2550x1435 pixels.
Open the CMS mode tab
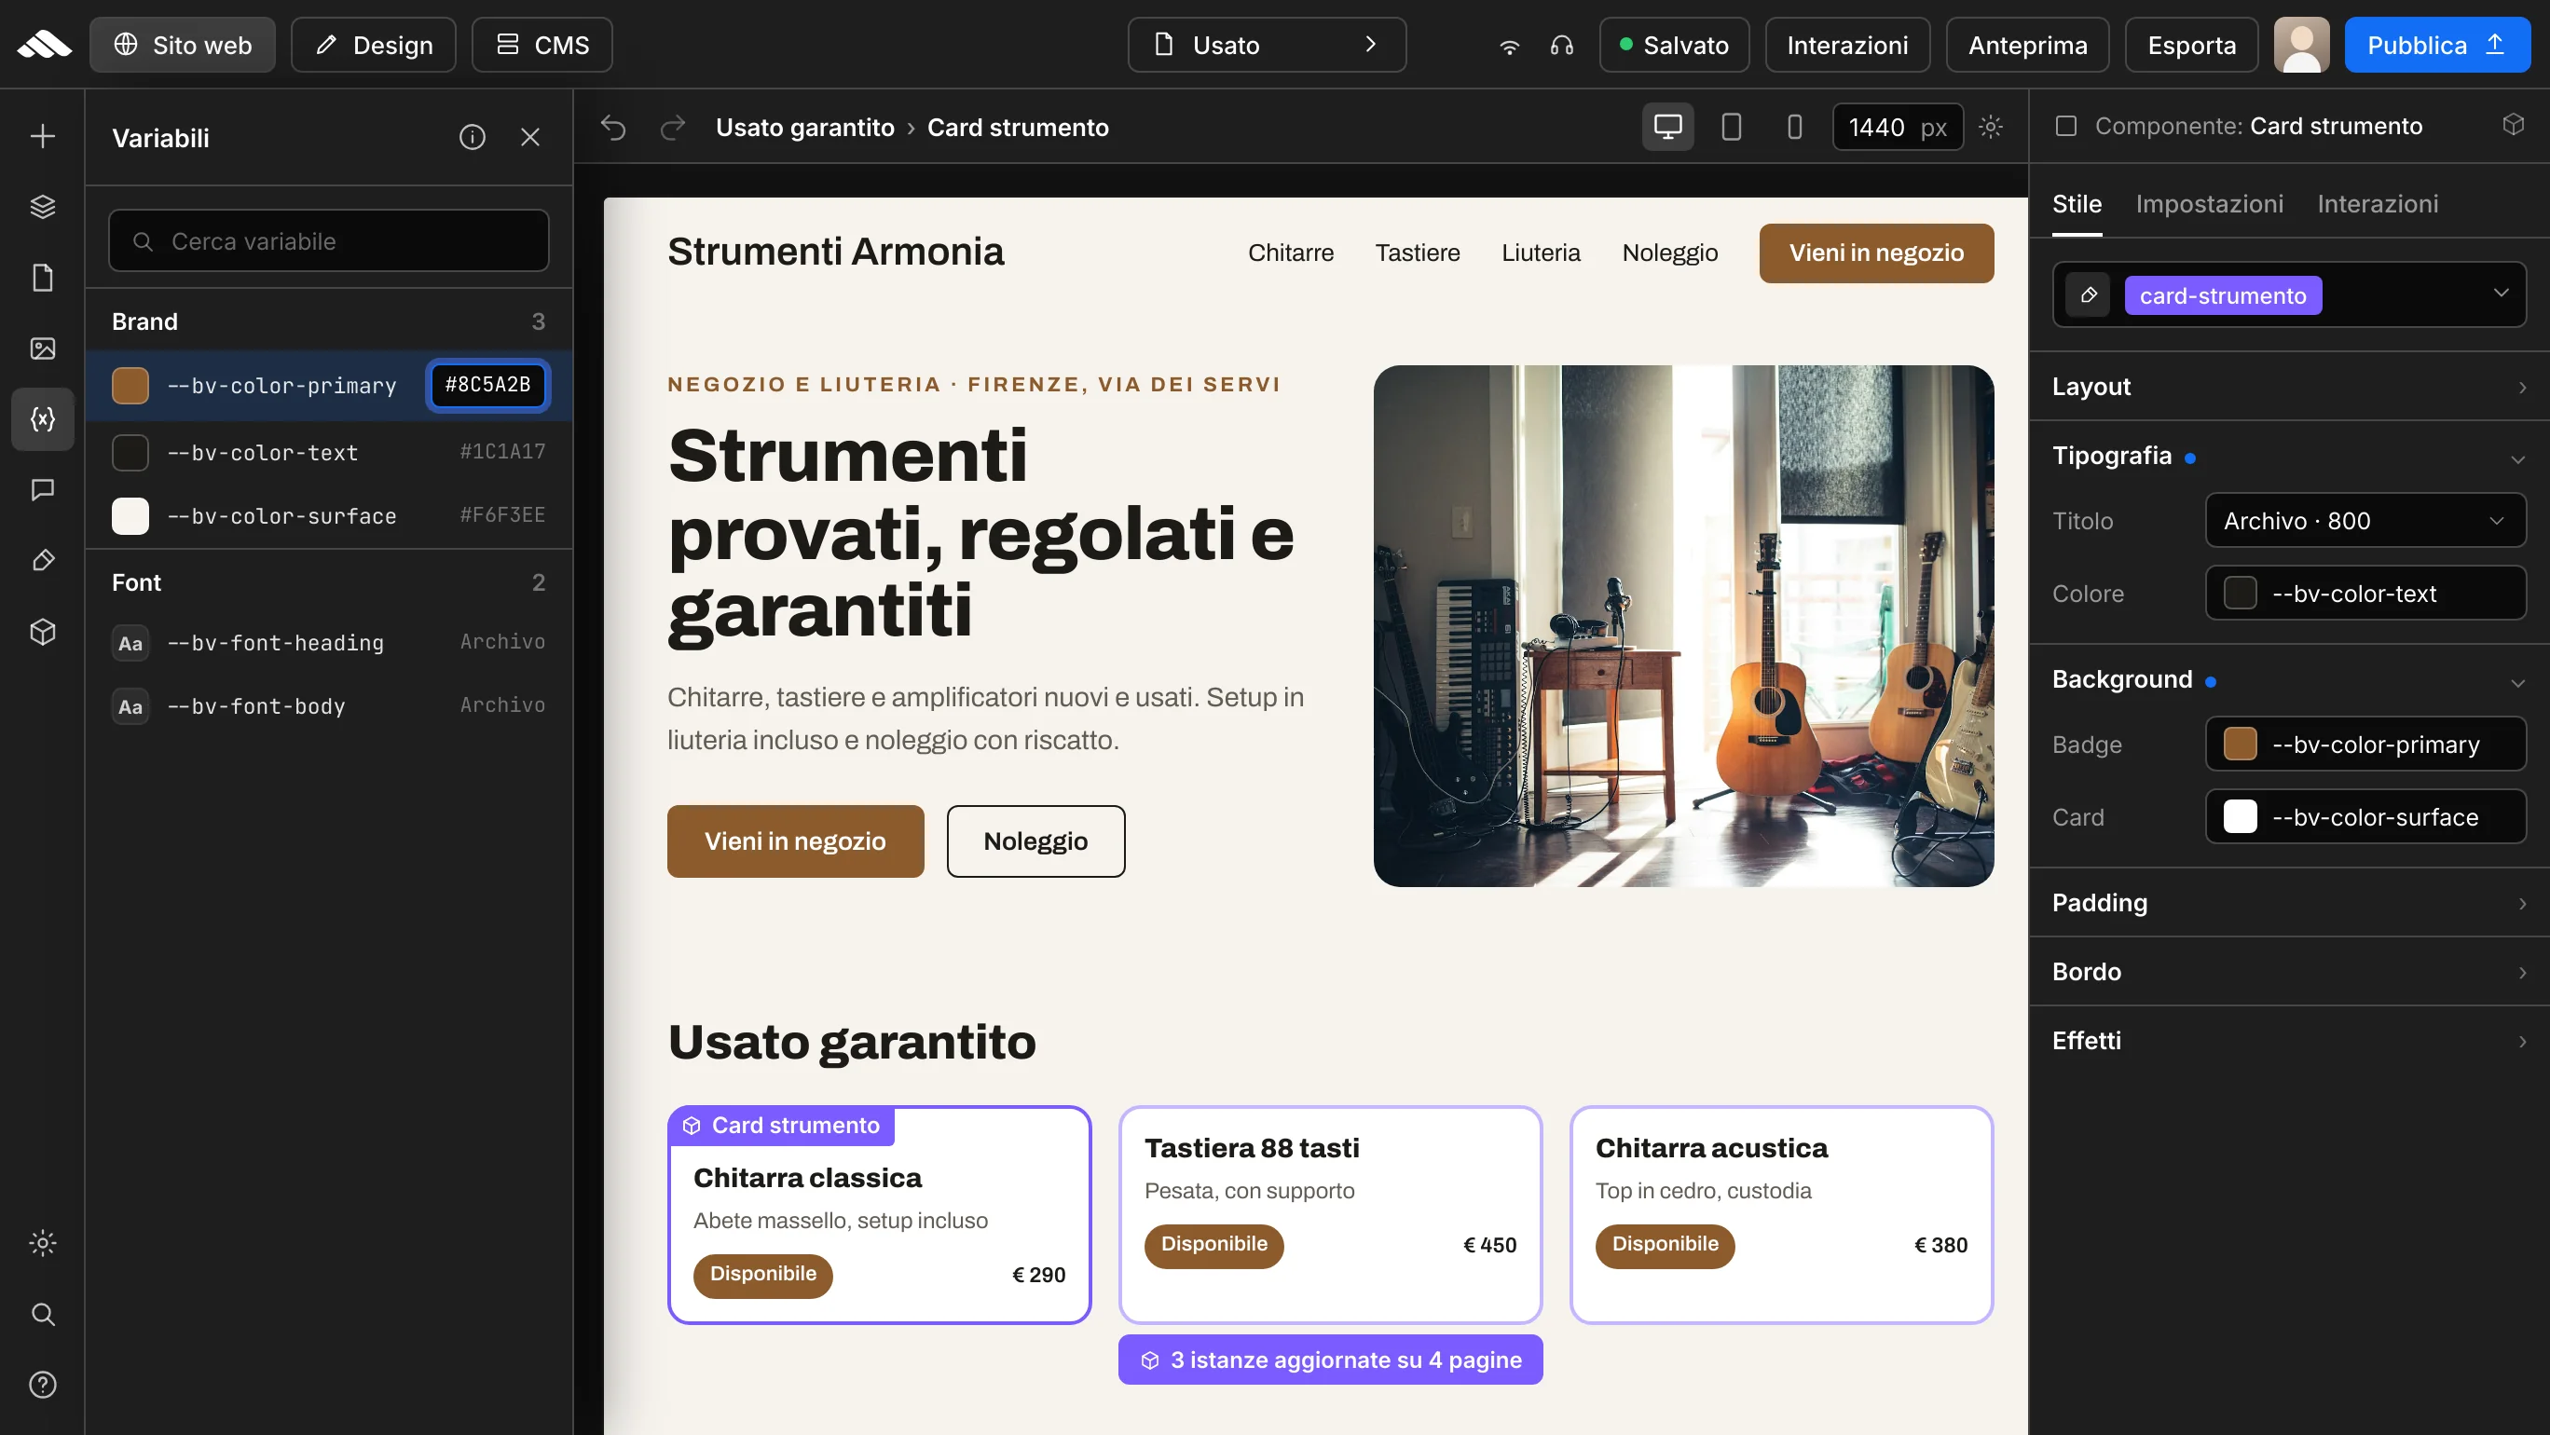pyautogui.click(x=542, y=45)
